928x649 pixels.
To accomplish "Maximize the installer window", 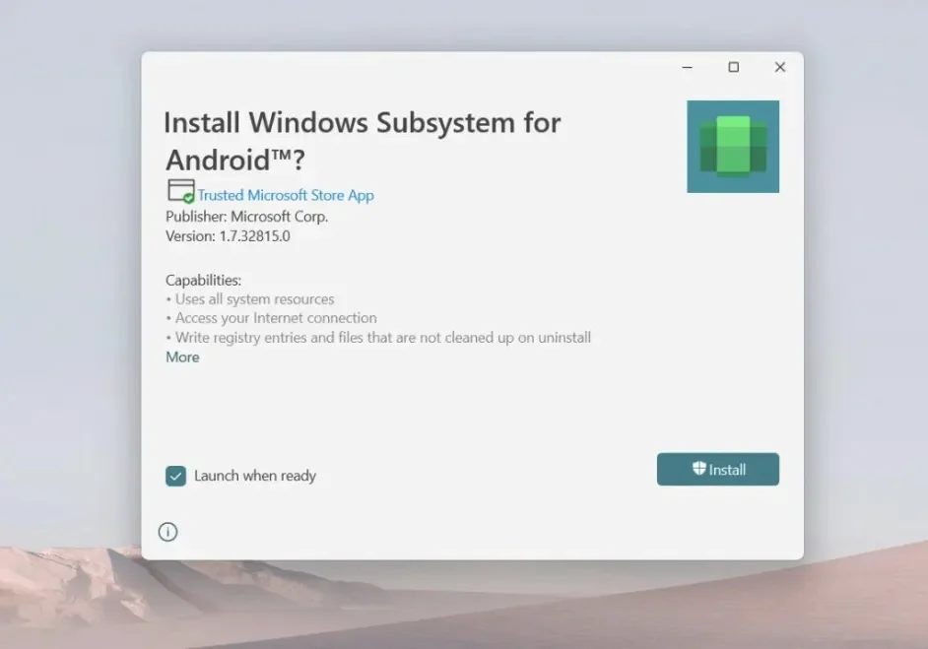I will pyautogui.click(x=733, y=67).
